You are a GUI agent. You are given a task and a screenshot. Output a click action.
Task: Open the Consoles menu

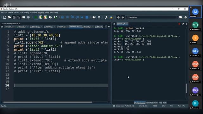point(34,13)
